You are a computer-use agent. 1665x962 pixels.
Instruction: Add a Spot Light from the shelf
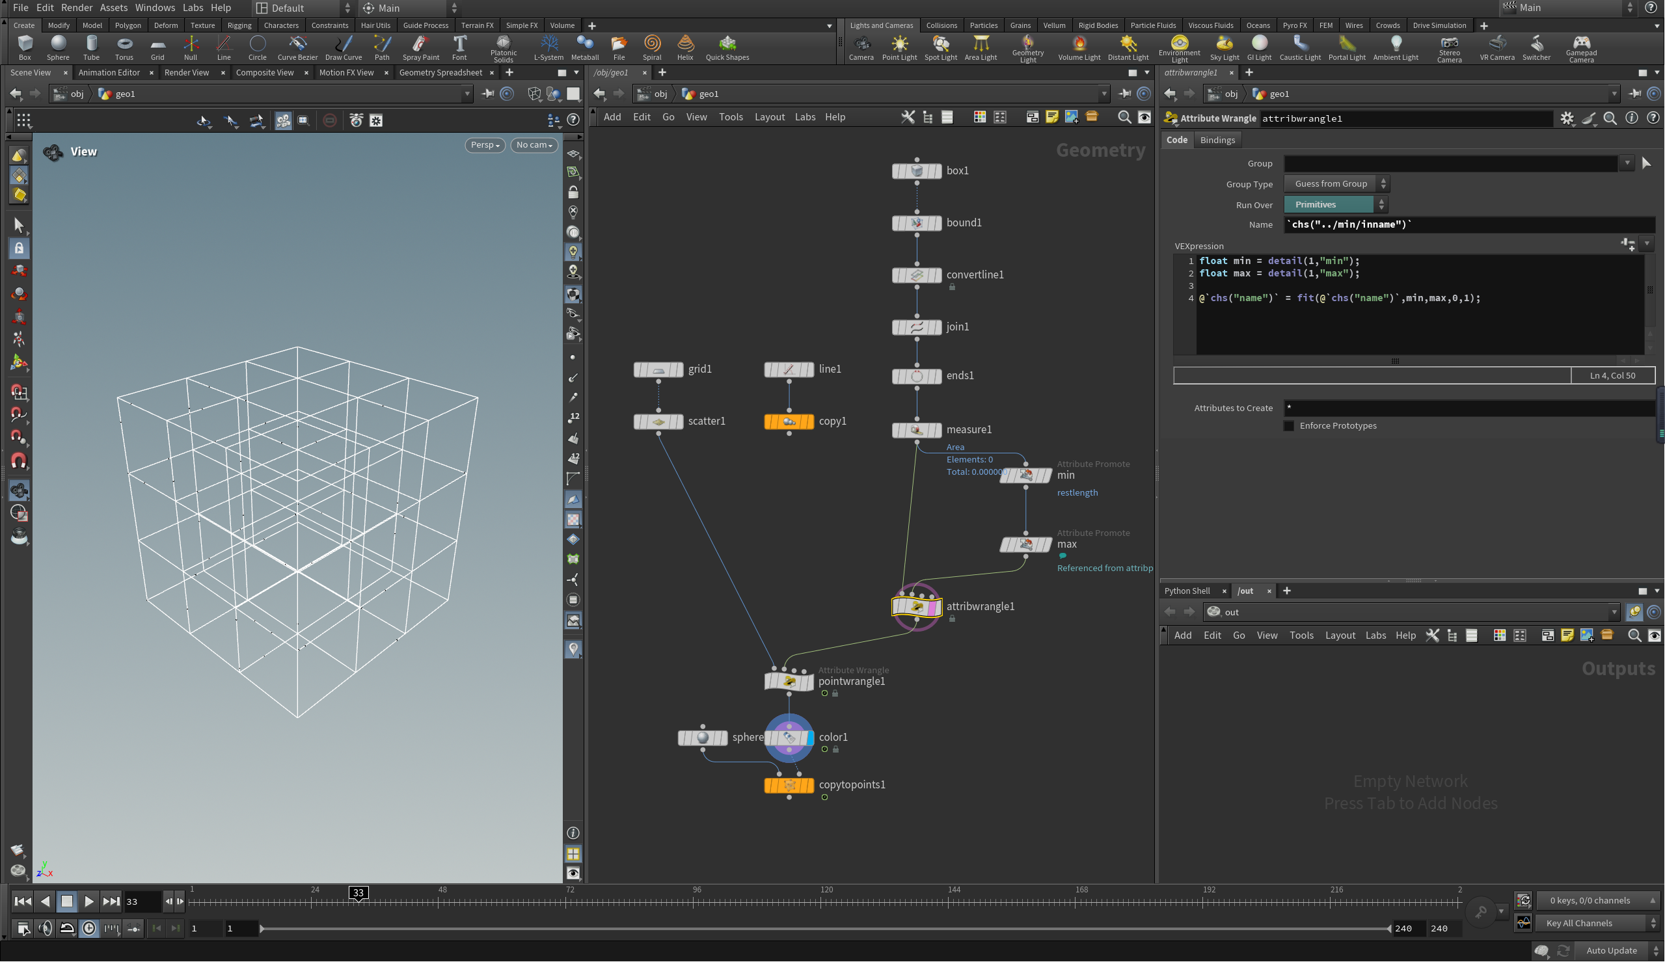coord(940,47)
